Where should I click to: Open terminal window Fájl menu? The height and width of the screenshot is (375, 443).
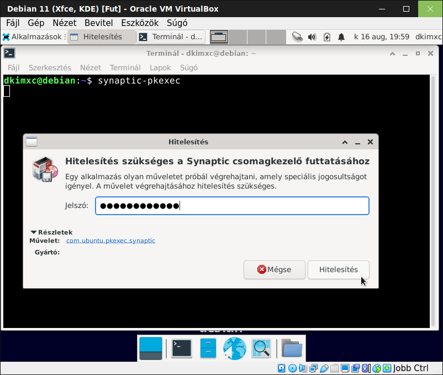(14, 67)
